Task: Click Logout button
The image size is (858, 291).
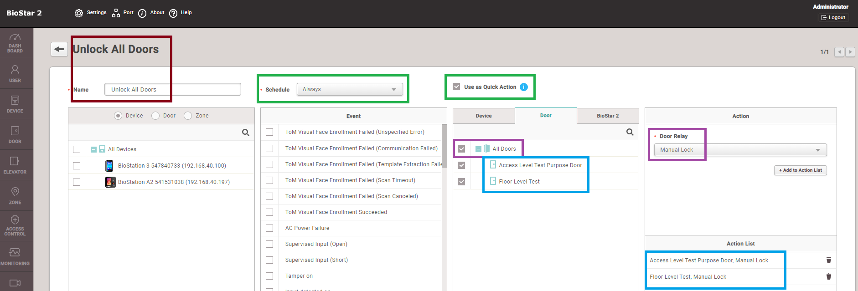Action: (833, 17)
